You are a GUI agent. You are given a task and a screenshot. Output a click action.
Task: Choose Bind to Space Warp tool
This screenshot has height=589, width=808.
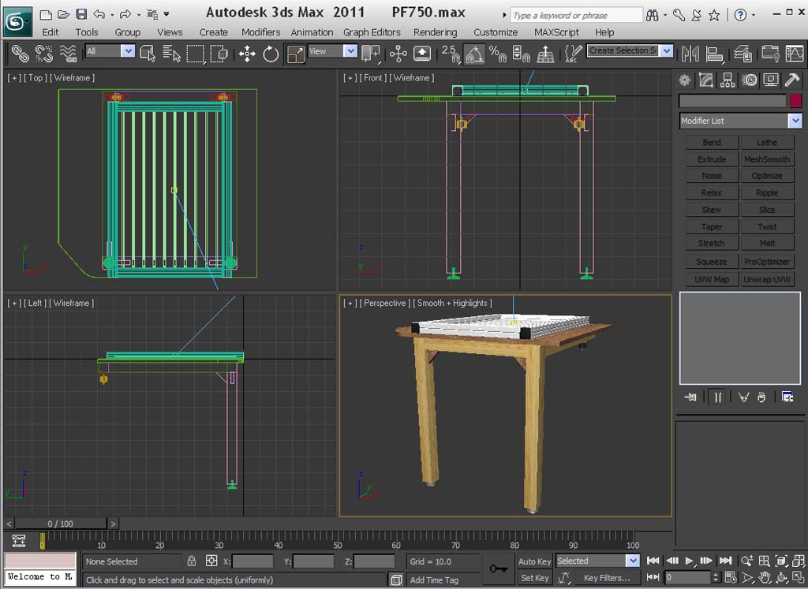tap(68, 53)
